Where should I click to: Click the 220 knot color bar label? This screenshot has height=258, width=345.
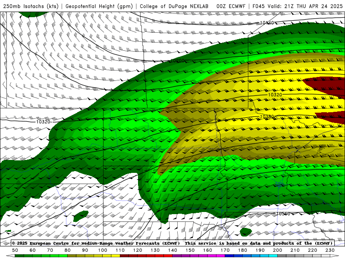pyautogui.click(x=312, y=250)
